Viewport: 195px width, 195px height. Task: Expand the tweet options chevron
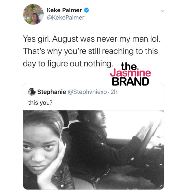(162, 11)
